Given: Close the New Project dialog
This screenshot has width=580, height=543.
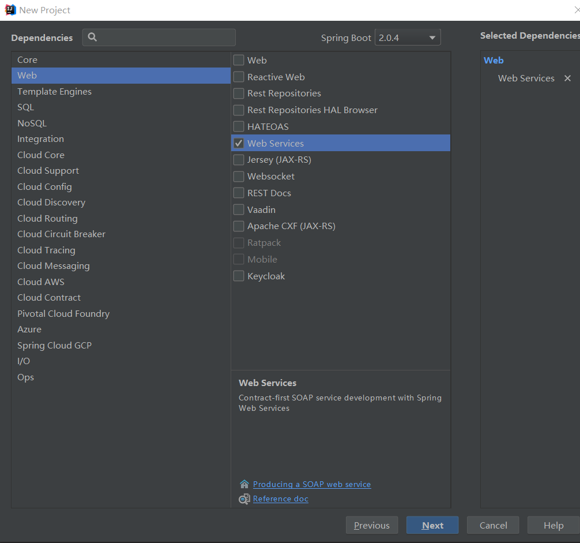Looking at the screenshot, I should [x=577, y=10].
